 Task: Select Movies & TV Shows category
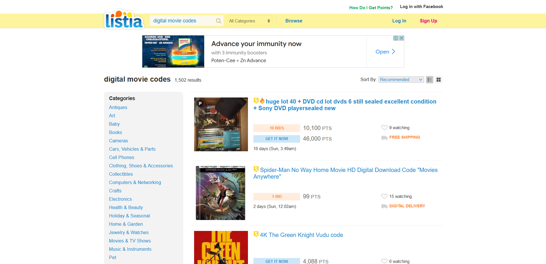(x=130, y=241)
